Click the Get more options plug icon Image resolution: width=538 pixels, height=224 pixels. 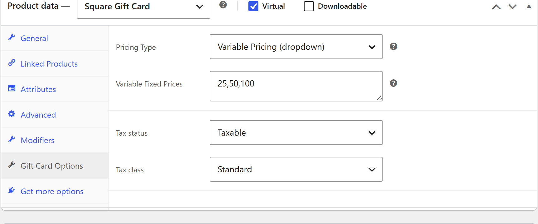[12, 190]
